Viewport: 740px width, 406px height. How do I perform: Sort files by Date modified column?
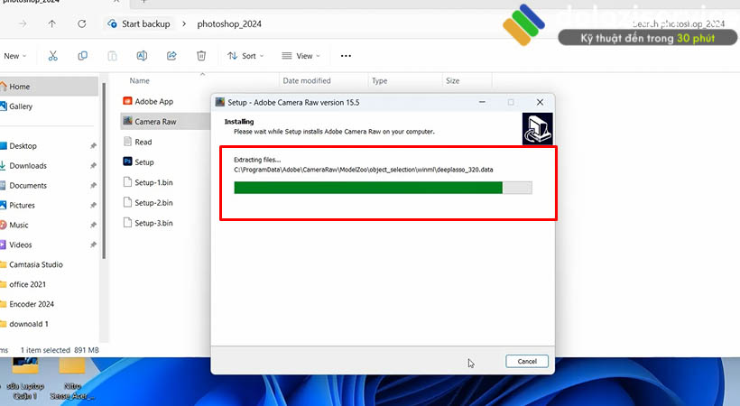[x=307, y=81]
